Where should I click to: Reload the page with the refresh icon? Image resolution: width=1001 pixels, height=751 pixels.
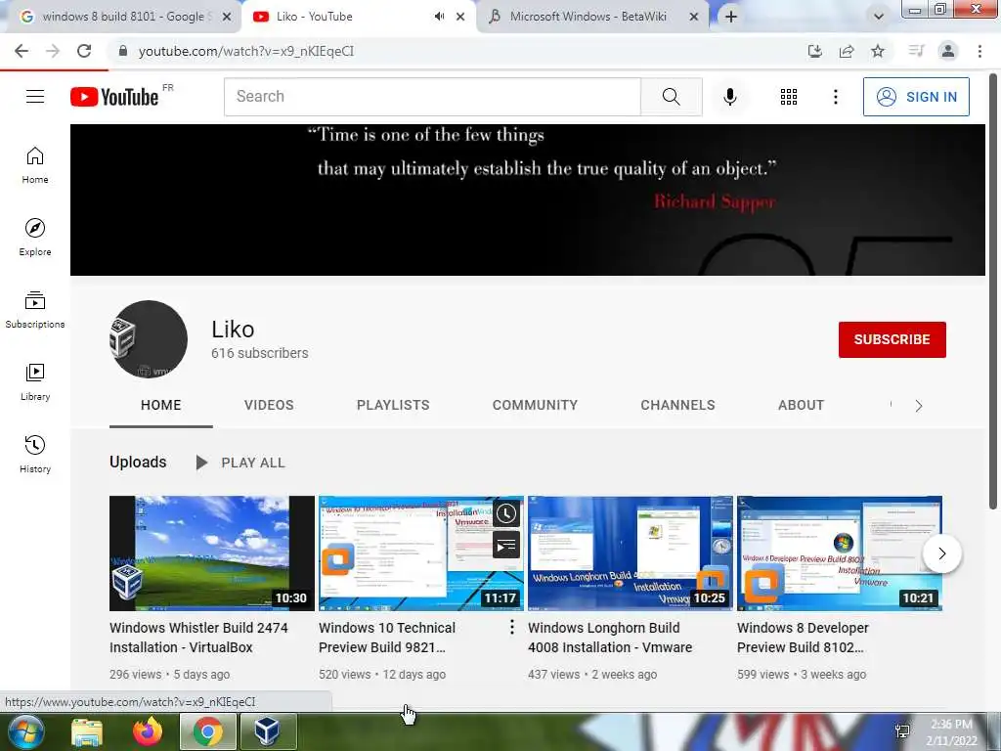(x=84, y=51)
